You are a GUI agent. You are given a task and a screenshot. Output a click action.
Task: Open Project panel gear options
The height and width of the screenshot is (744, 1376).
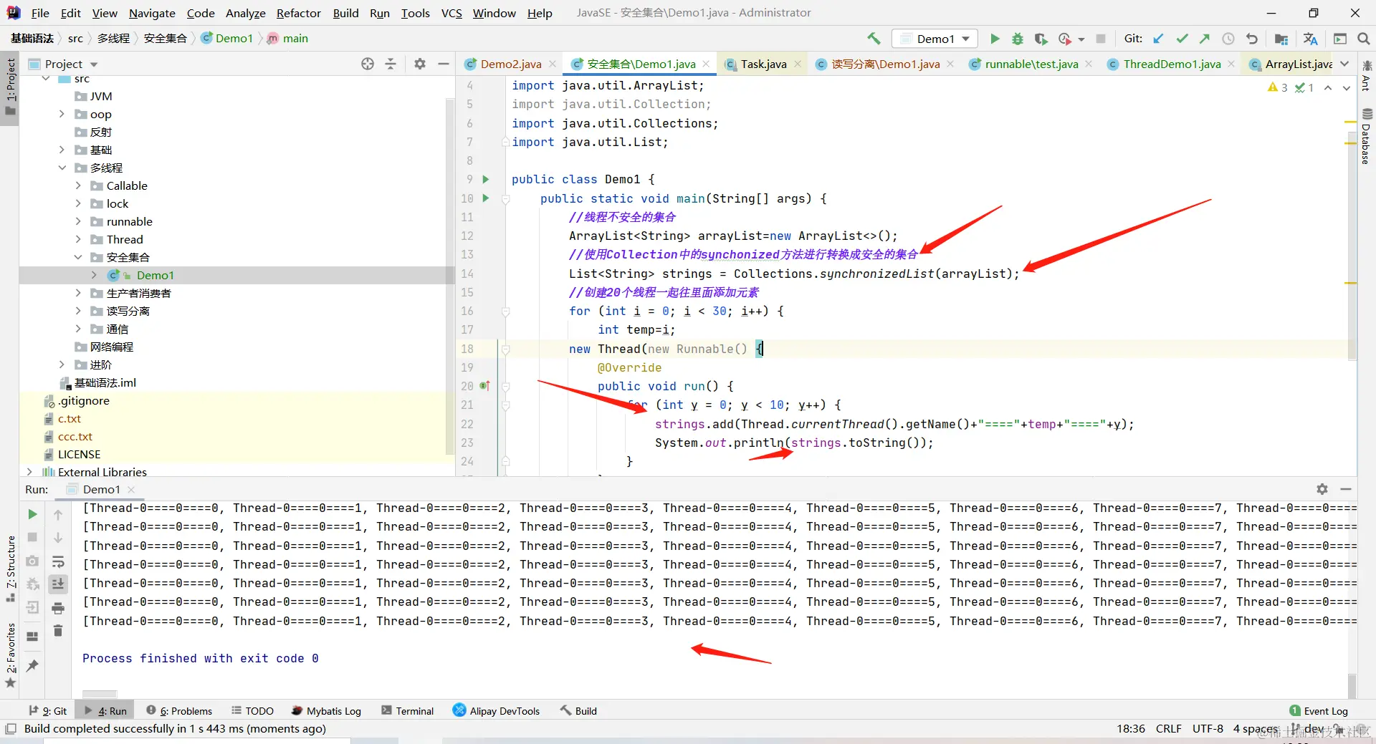(420, 64)
